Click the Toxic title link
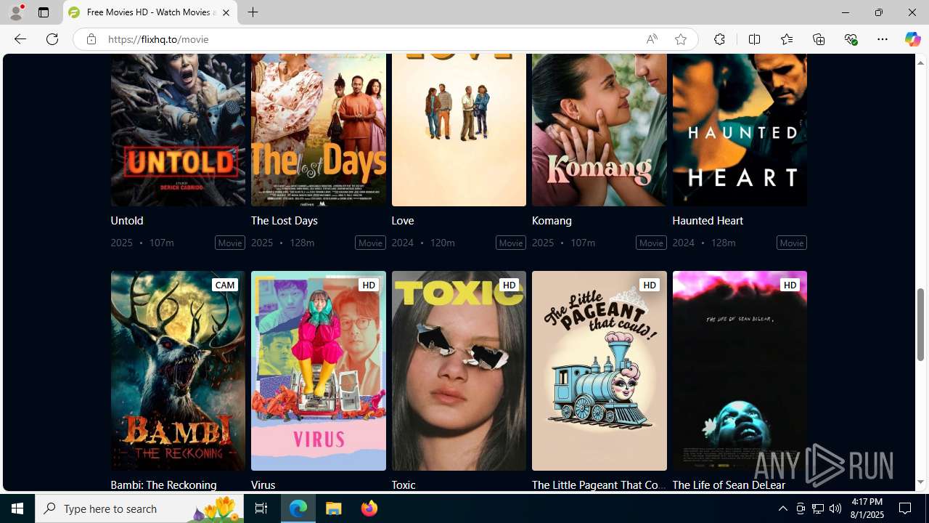The image size is (929, 523). (x=404, y=485)
